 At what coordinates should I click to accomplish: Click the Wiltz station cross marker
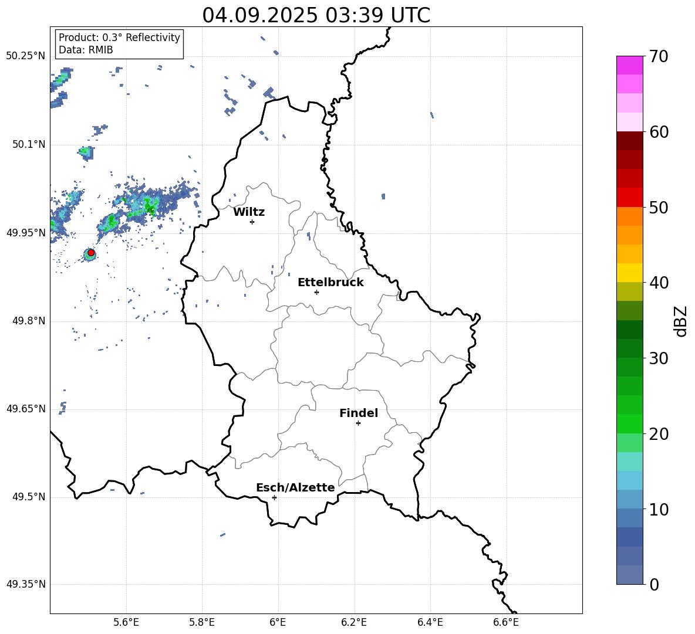(252, 222)
